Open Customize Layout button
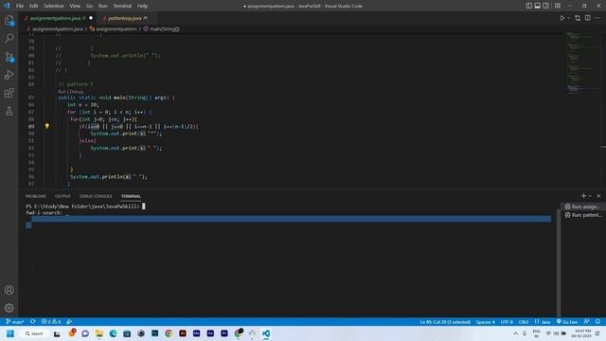 point(558,6)
